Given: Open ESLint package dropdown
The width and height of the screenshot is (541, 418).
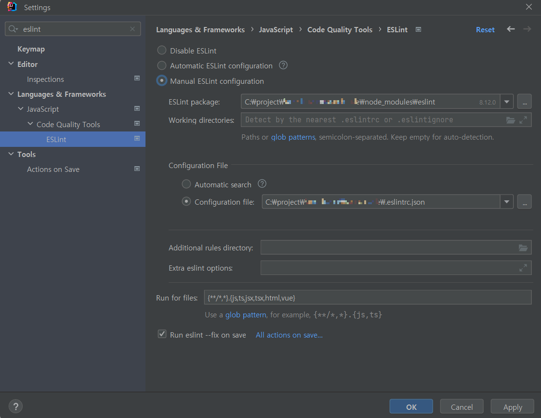Looking at the screenshot, I should point(506,102).
